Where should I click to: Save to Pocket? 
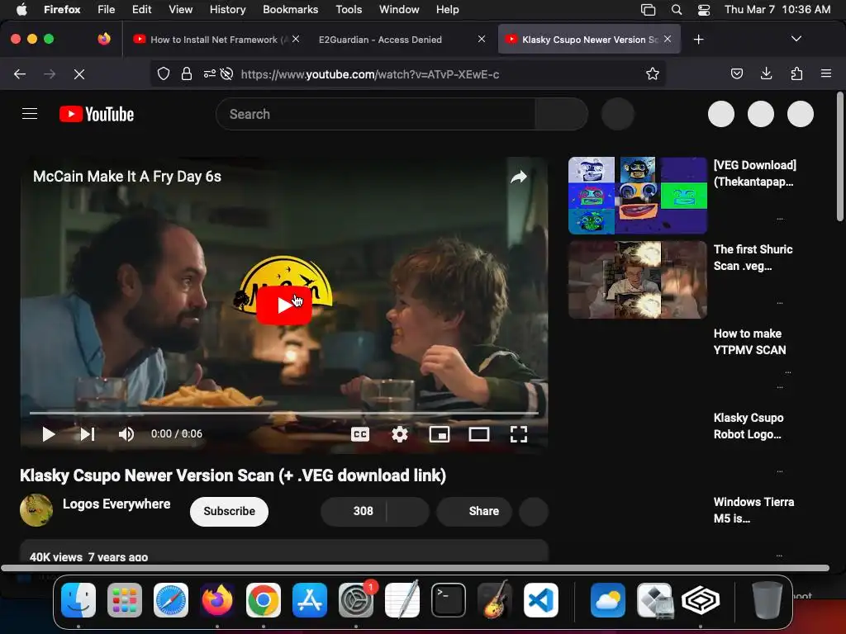click(736, 73)
